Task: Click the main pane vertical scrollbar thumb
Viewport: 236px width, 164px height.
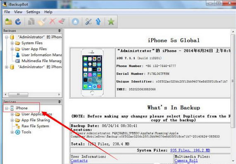Action: [x=233, y=81]
